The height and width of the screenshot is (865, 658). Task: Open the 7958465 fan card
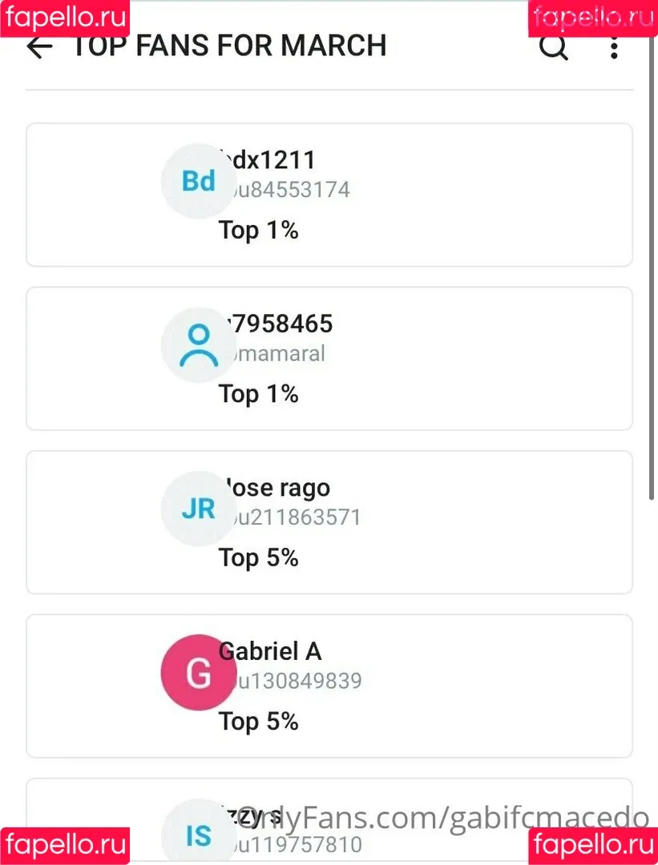pos(329,359)
